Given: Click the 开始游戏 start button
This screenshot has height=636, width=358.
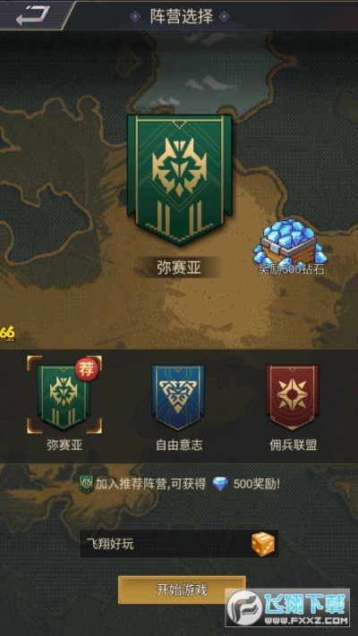Looking at the screenshot, I should [x=182, y=589].
